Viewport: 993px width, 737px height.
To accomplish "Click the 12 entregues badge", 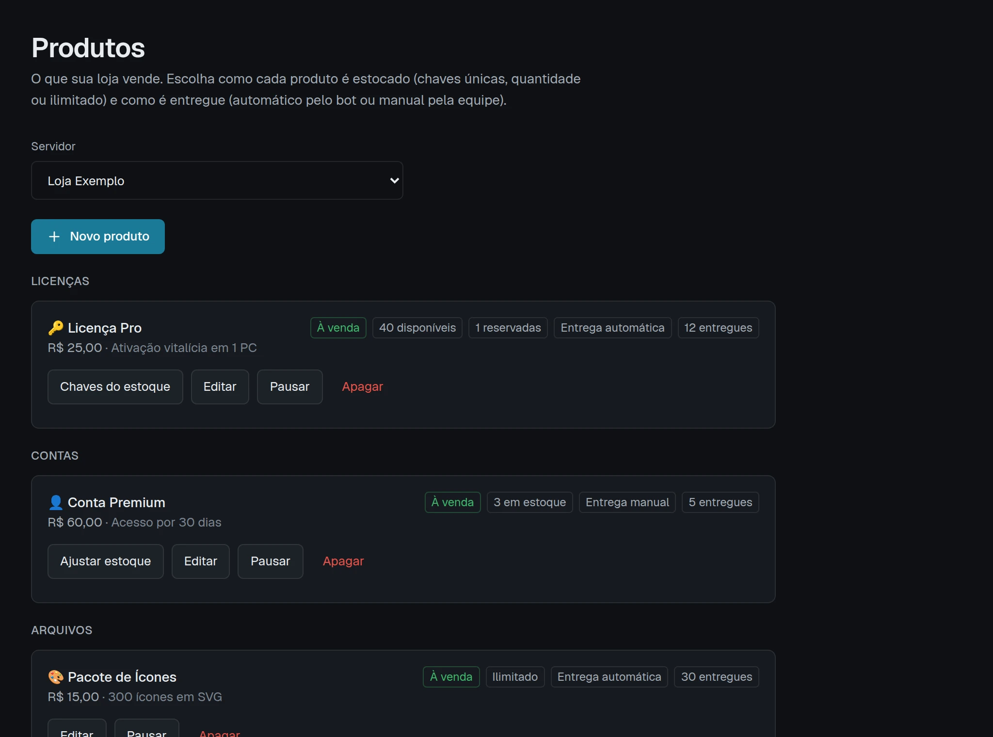I will pos(719,328).
